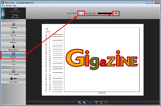Click the fit-to-width icon in zoom bar
Screen dimensions: 161x106
[106, 103]
